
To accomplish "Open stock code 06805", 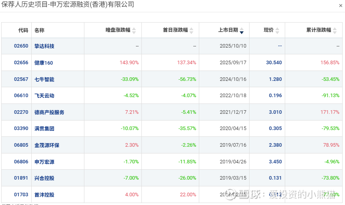I will [x=21, y=145].
